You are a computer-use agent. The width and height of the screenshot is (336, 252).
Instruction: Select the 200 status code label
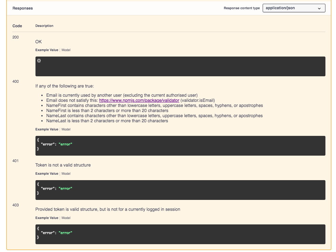tap(15, 37)
